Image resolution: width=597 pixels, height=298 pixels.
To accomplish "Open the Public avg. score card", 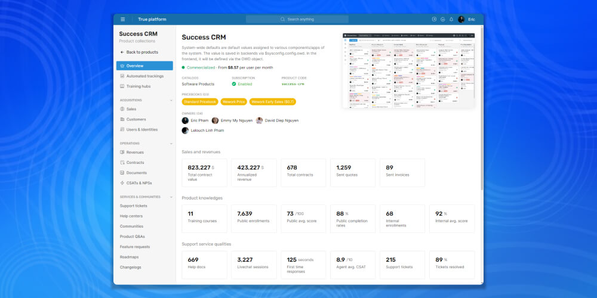I will coord(303,219).
